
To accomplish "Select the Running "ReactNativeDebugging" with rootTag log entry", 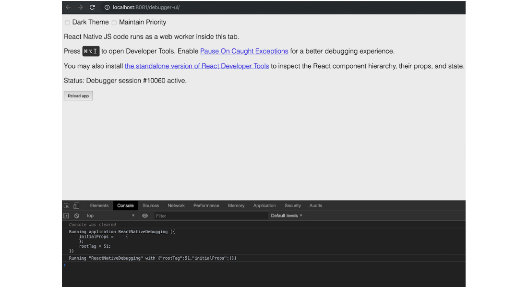I will pyautogui.click(x=153, y=258).
